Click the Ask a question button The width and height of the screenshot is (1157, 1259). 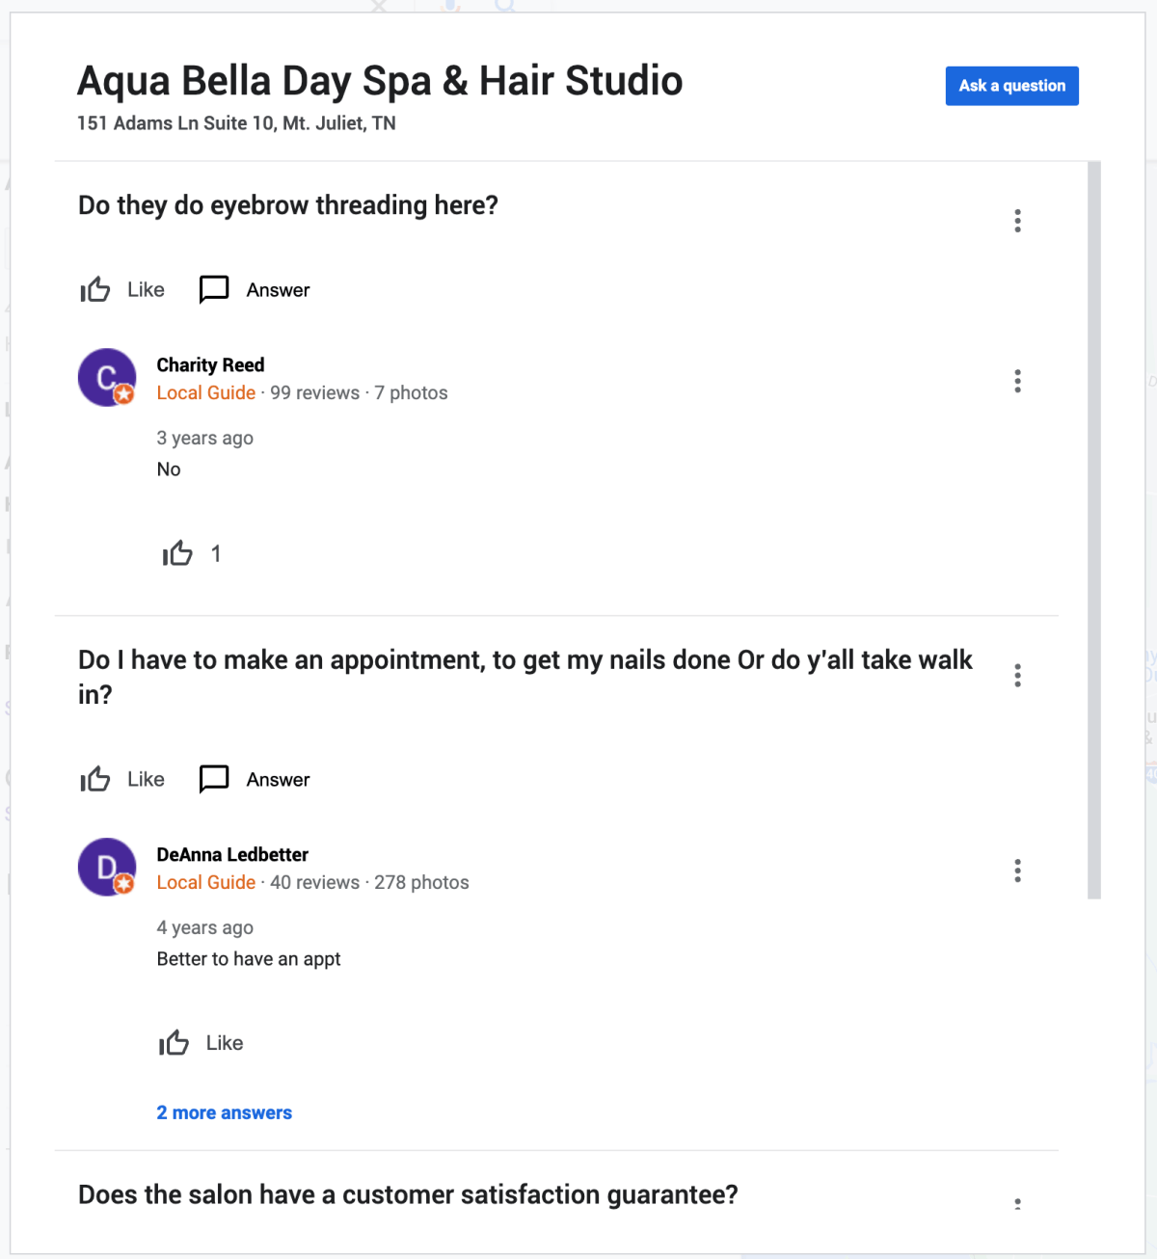1012,86
